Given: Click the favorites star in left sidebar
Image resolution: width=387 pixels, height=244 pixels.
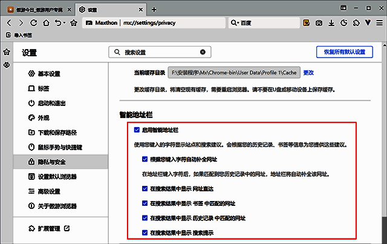Looking at the screenshot, I should click(7, 51).
